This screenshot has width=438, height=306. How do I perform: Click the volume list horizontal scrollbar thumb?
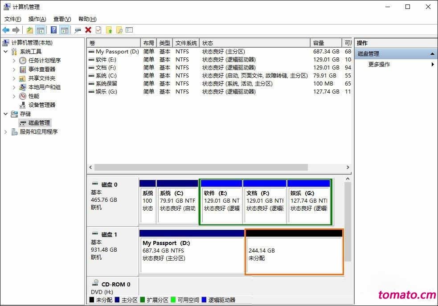[x=201, y=167]
